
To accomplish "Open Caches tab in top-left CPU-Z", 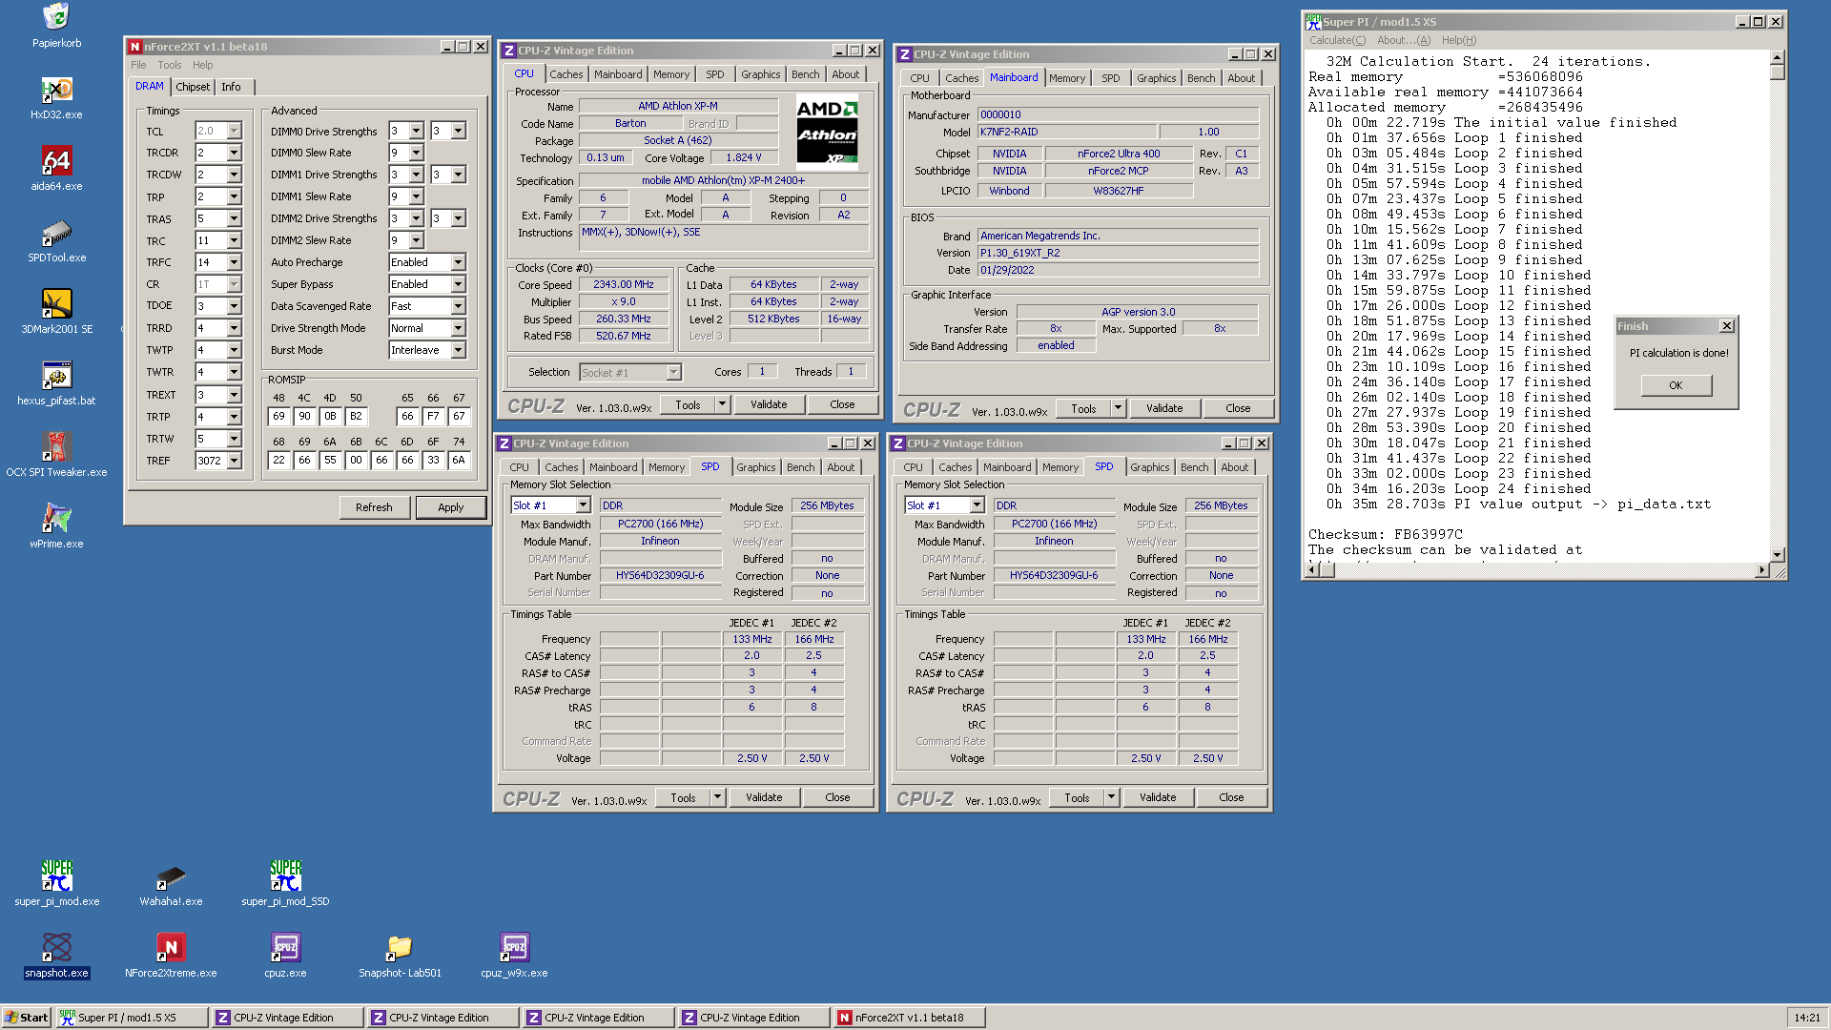I will click(566, 74).
